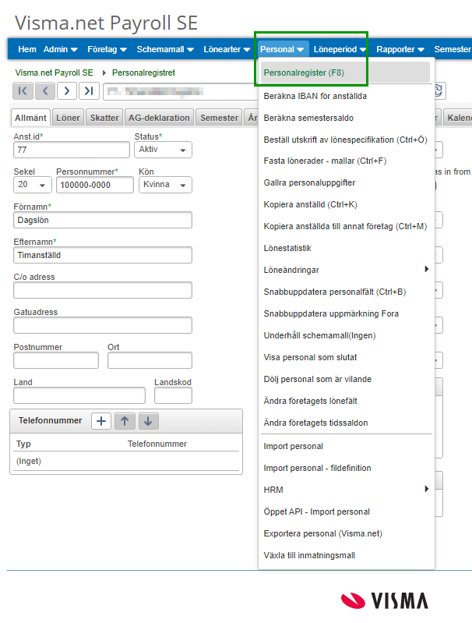Click Hem in the navigation bar
The image size is (472, 623).
[x=27, y=49]
